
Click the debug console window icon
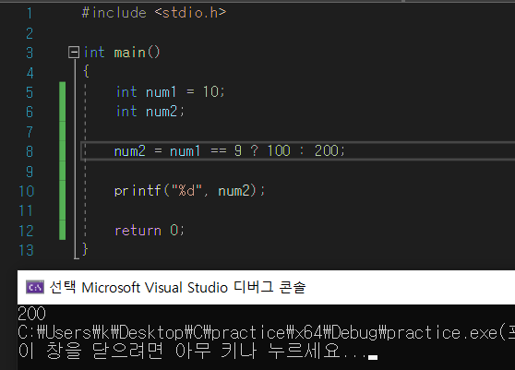tap(35, 288)
